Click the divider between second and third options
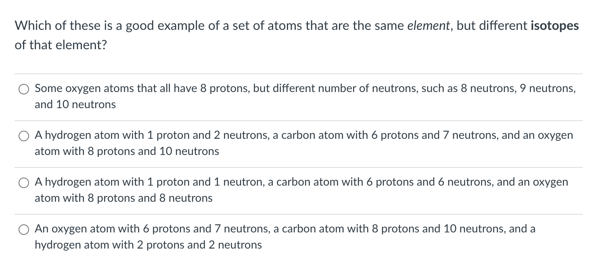The image size is (598, 276). pos(299,167)
